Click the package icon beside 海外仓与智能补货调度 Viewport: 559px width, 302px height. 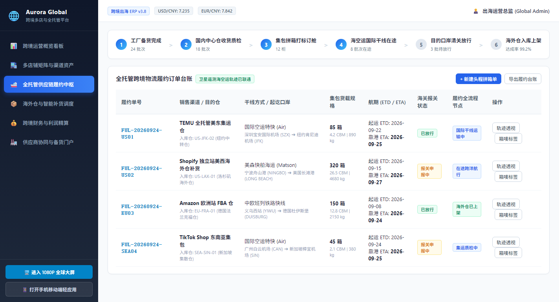click(14, 104)
